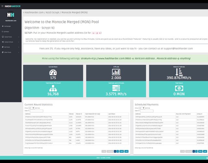This screenshot has height=163, width=208.
Task: Open Show entries dropdown in Current Round Statistics
Action: [x=32, y=108]
